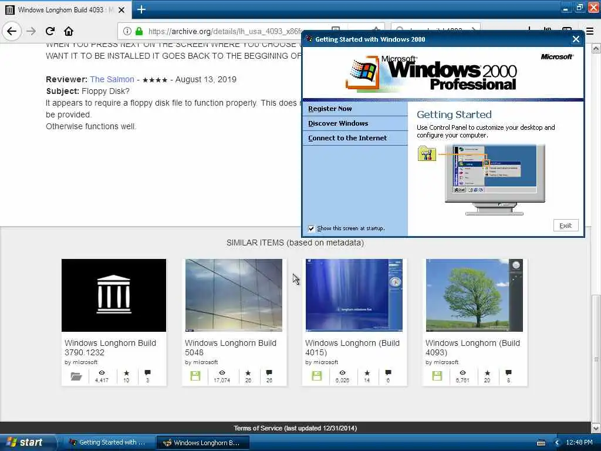
Task: Select Discover Windows option
Action: pos(338,123)
